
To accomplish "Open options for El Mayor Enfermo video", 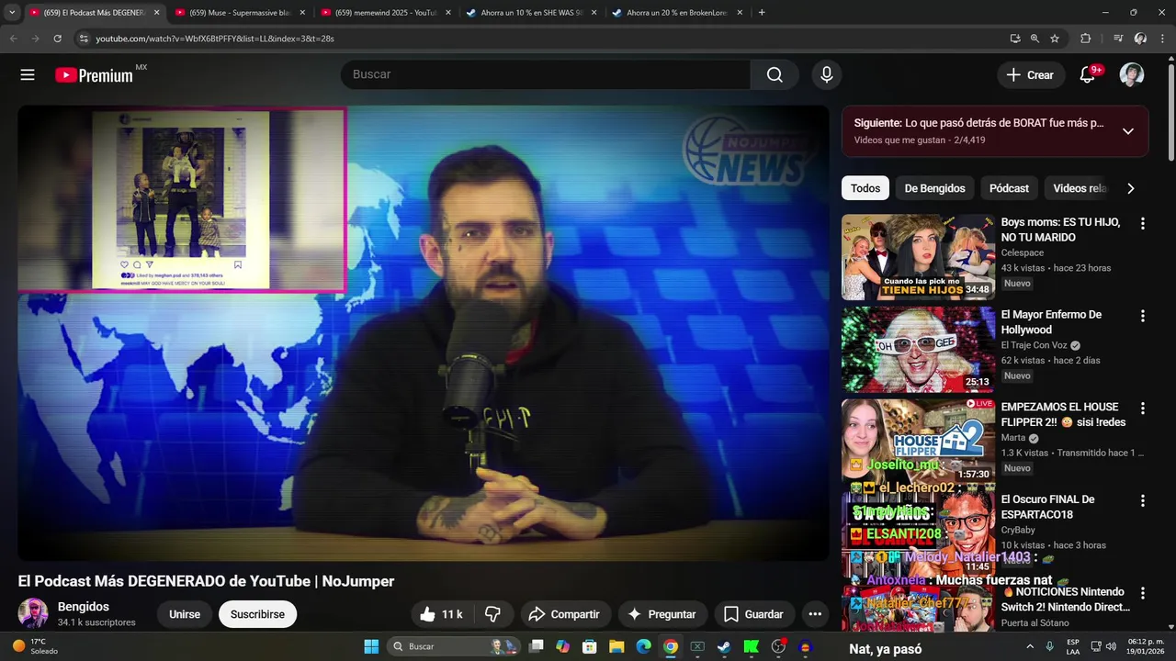I will [x=1143, y=316].
